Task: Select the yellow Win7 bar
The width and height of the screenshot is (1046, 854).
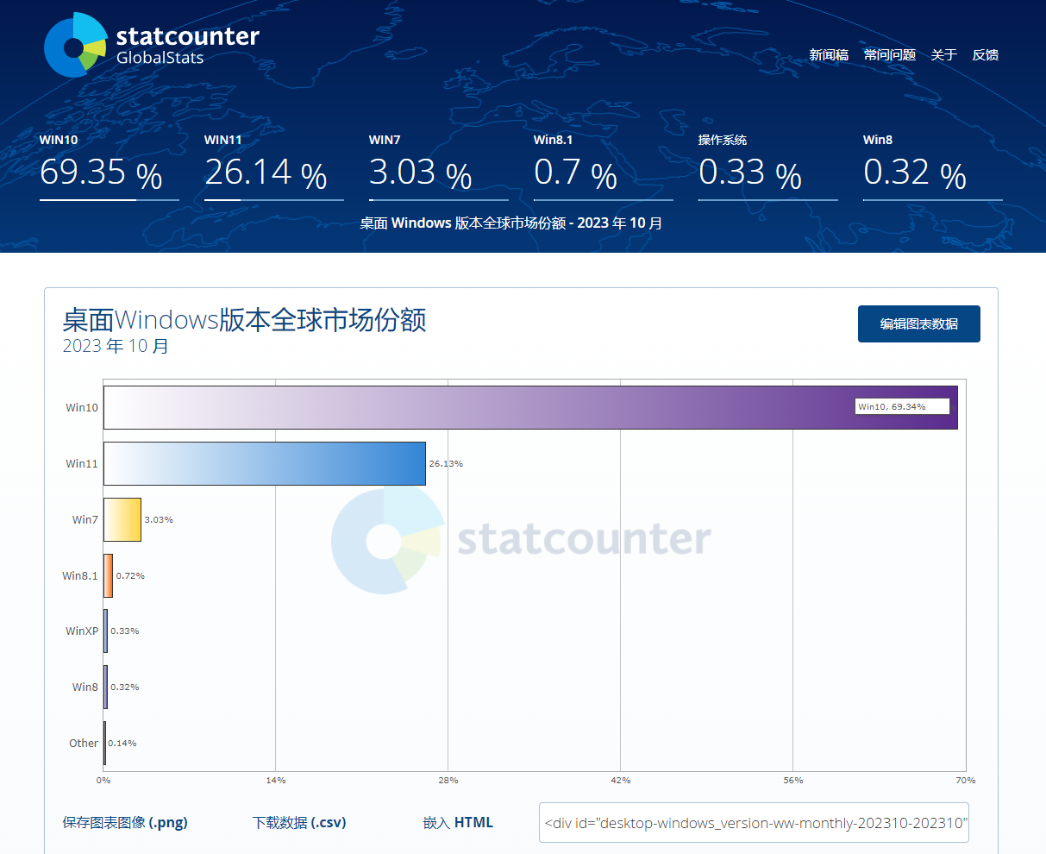Action: click(121, 519)
